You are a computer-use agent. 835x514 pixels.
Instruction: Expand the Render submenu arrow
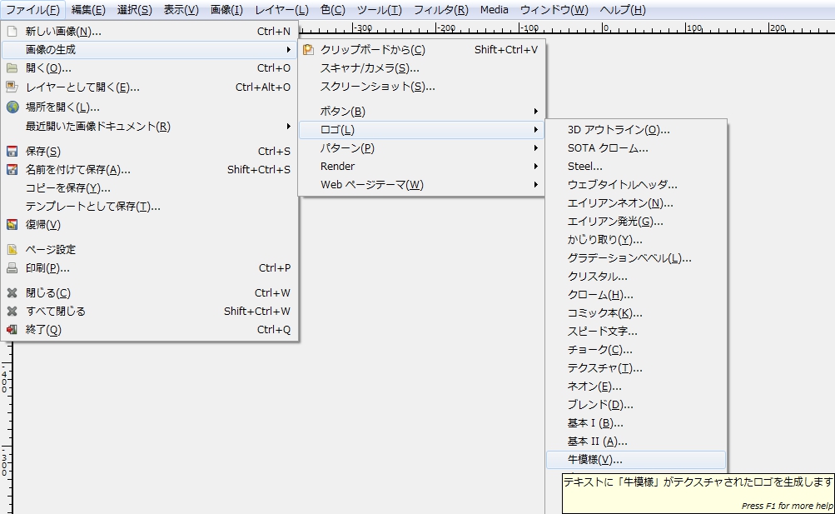coord(536,166)
